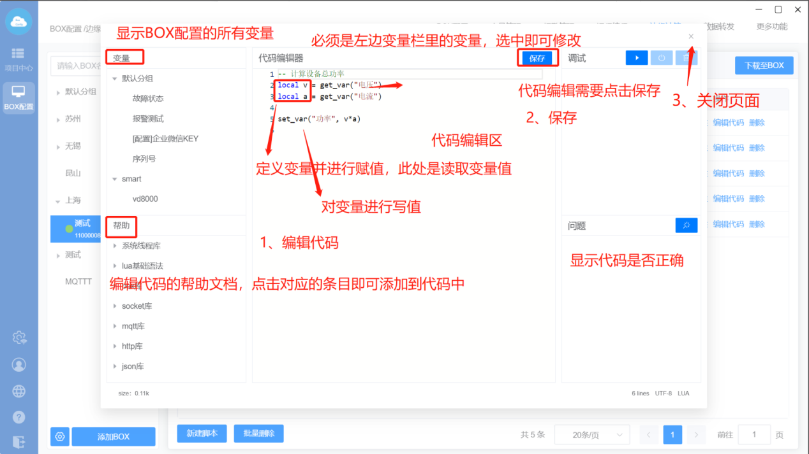This screenshot has width=809, height=454.
Task: Click the blue check icon in 问题 panel
Action: click(x=686, y=225)
